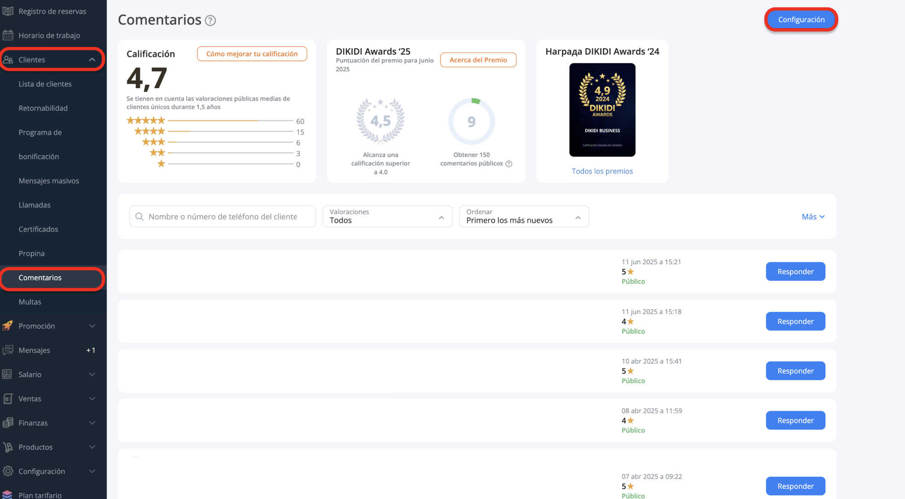
Task: Open the Ordenar dropdown
Action: [524, 216]
